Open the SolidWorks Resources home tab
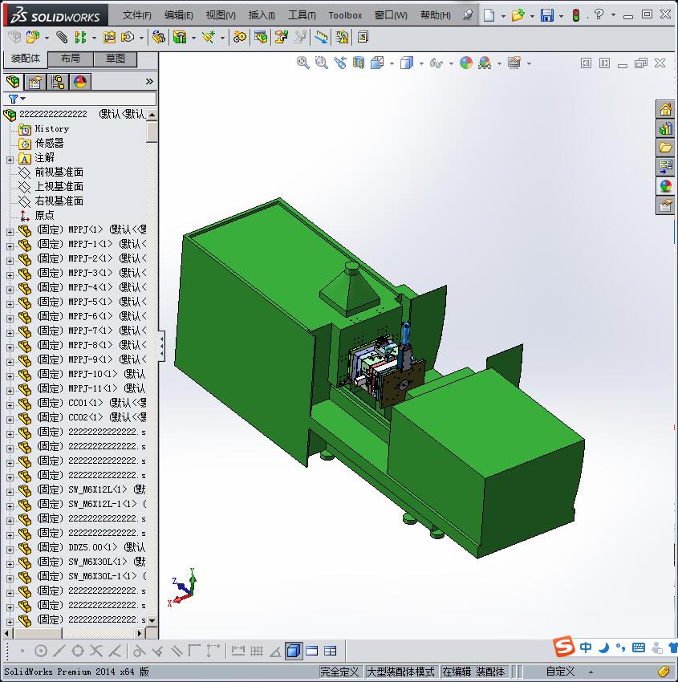This screenshot has width=678, height=682. 665,110
